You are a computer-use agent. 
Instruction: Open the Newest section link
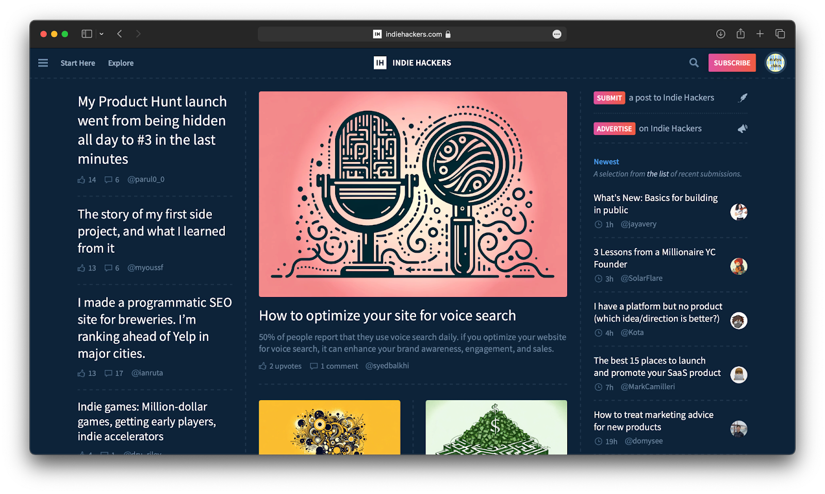point(606,162)
